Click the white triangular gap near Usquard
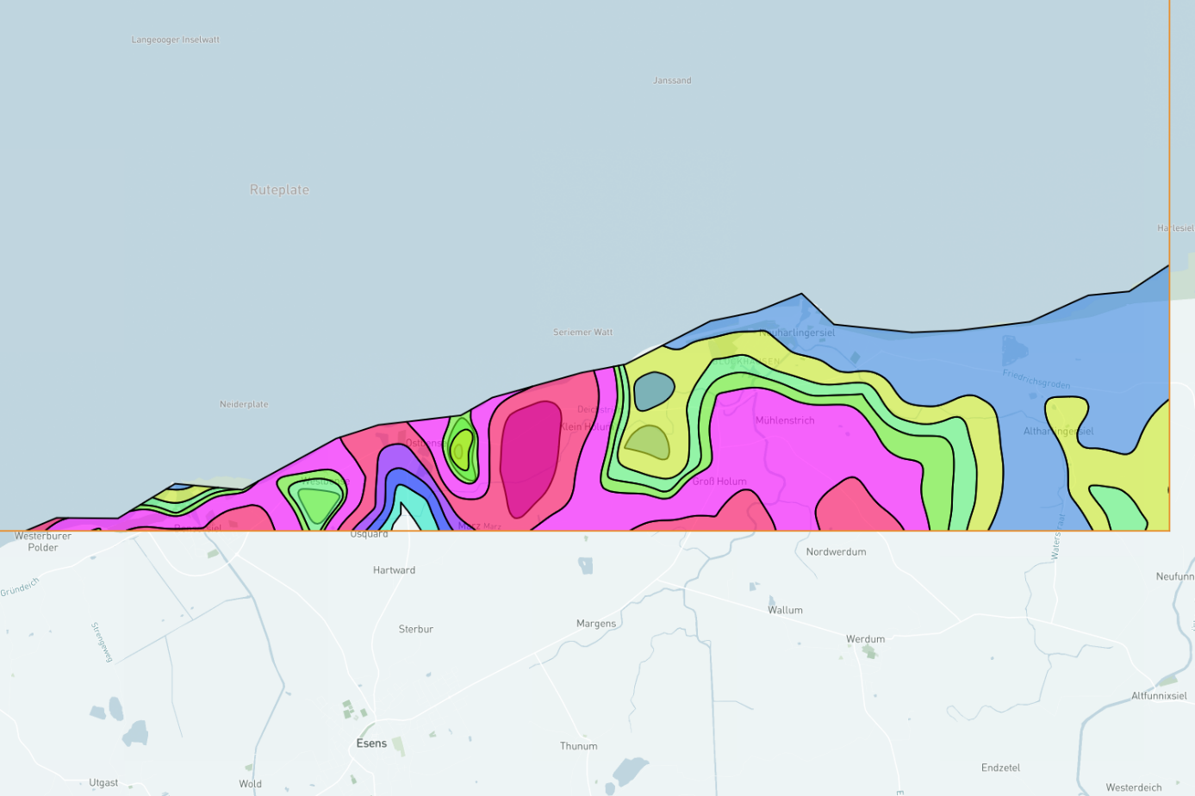Screen dimensions: 1195x796 point(402,519)
